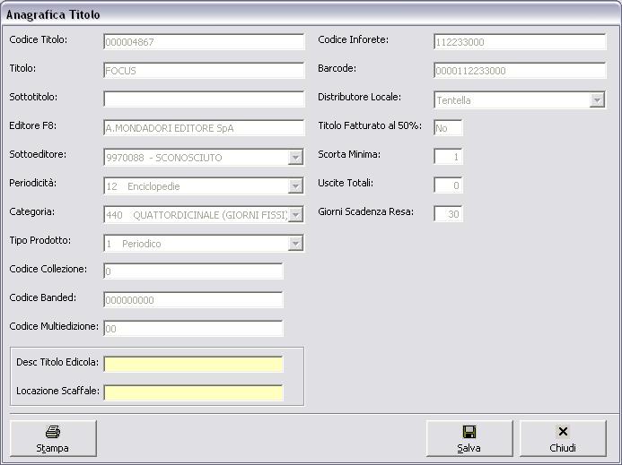Click the Categoria value 440 QUATTORDICINALE
The height and width of the screenshot is (465, 622).
[197, 215]
